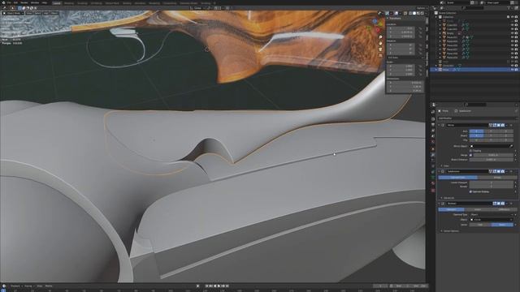The height and width of the screenshot is (292, 520).
Task: Select Catmull-Clark subdivision type
Action: (x=457, y=178)
